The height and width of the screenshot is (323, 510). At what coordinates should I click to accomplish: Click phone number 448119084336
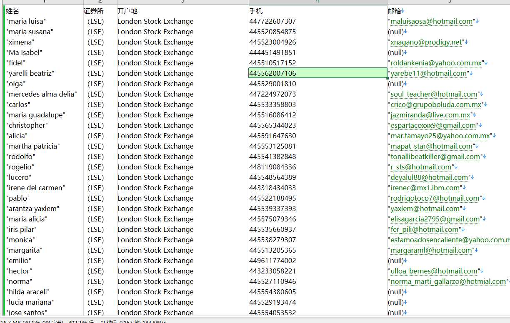coord(272,167)
